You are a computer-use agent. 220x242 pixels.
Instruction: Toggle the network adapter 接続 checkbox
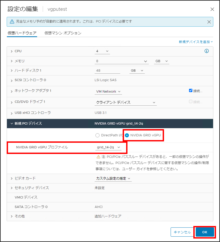[190, 90]
